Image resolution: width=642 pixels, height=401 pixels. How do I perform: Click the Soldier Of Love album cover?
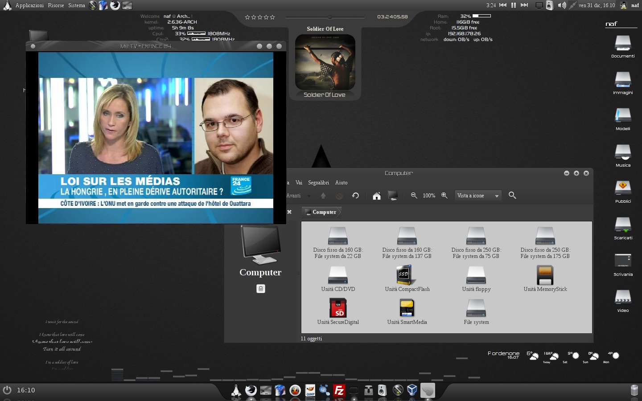tap(325, 62)
